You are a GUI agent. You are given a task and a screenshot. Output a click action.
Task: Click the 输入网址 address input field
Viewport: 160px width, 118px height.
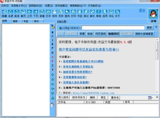point(113,28)
